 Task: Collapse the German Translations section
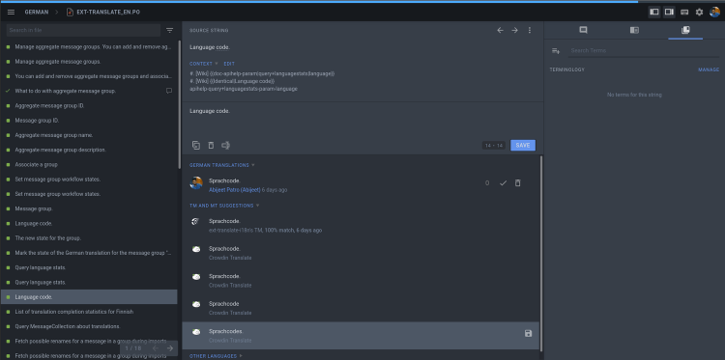pos(222,165)
